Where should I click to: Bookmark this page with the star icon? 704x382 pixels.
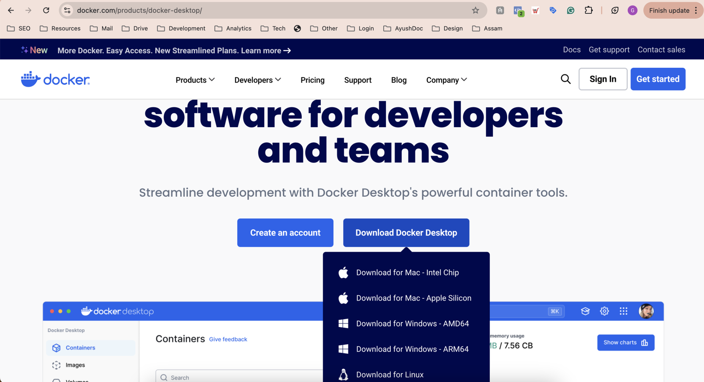pyautogui.click(x=476, y=10)
